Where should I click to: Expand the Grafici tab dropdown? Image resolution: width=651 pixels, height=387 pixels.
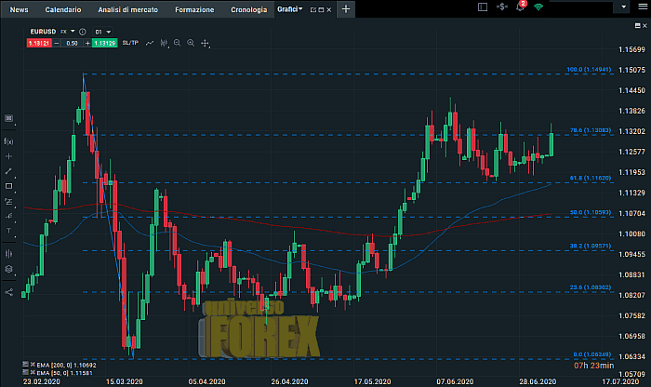[x=301, y=8]
